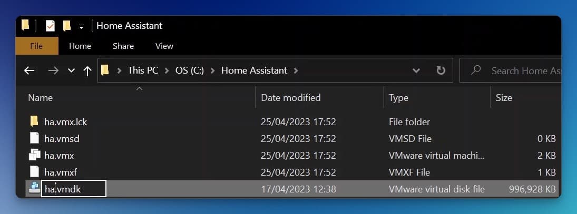Click the Properties checkmark icon in title bar
Viewport: 577px width, 214px height.
pos(50,26)
